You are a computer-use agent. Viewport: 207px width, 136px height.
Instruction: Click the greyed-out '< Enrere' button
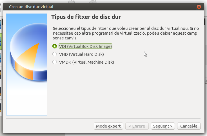click(137, 126)
